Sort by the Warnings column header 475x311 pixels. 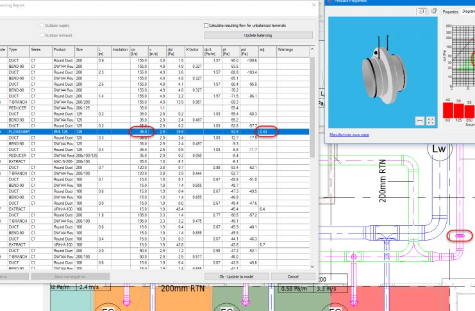pyautogui.click(x=285, y=49)
